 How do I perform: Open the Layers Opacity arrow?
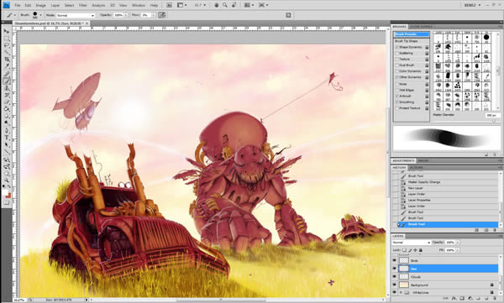point(458,243)
